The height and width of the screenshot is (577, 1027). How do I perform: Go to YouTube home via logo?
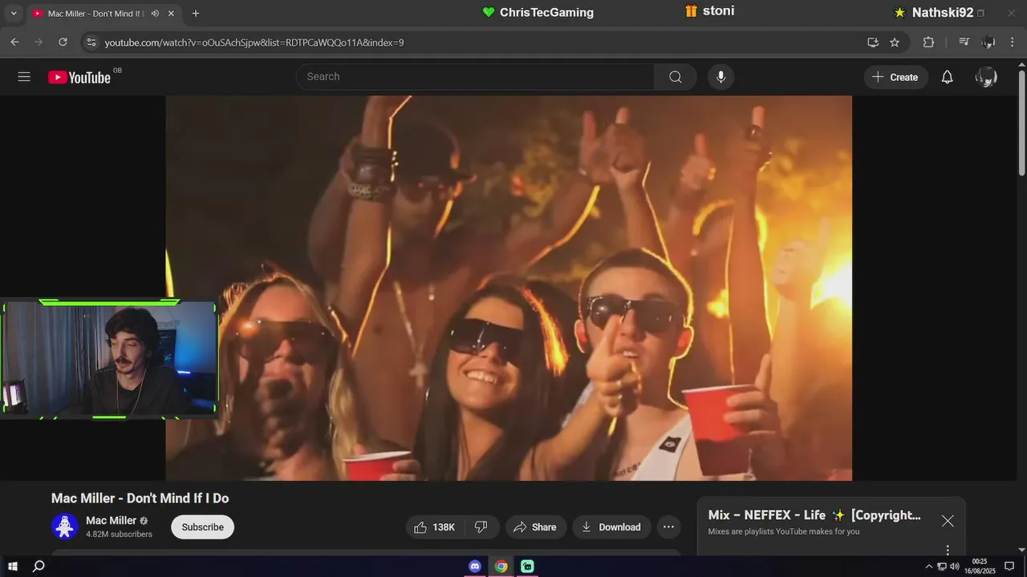tap(80, 77)
